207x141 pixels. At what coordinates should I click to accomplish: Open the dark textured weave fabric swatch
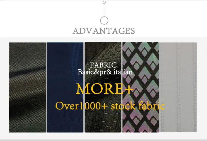pyautogui.click(x=103, y=87)
